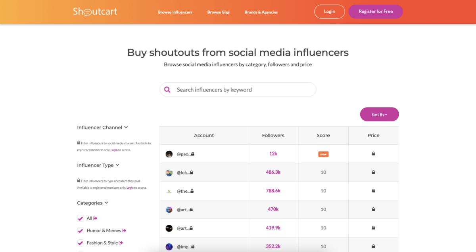The image size is (476, 252).
Task: Click @the's profile picture thumbnail
Action: [x=169, y=191]
